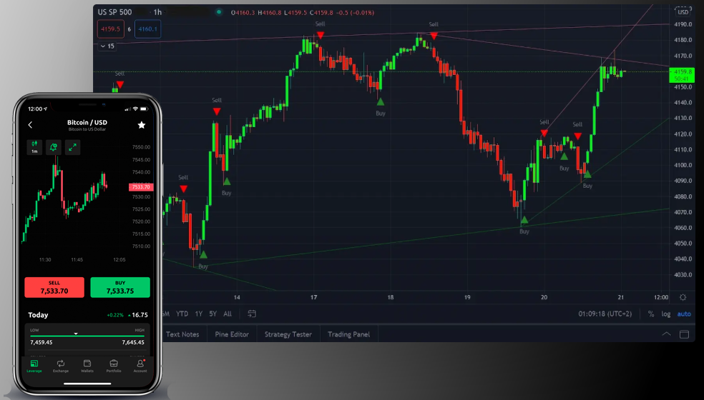Click the +0.22% change value
The image size is (704, 400).
coord(115,315)
